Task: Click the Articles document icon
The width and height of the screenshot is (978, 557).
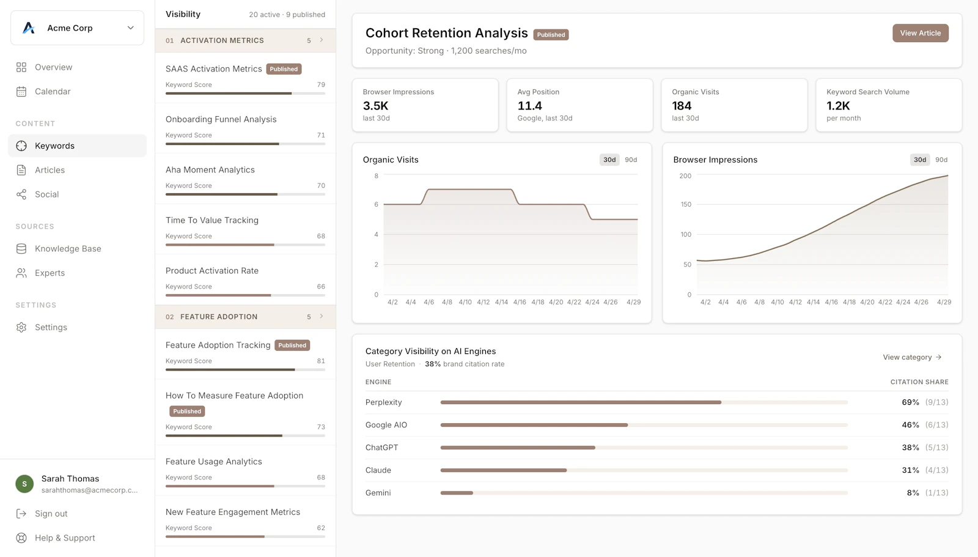Action: pyautogui.click(x=21, y=170)
